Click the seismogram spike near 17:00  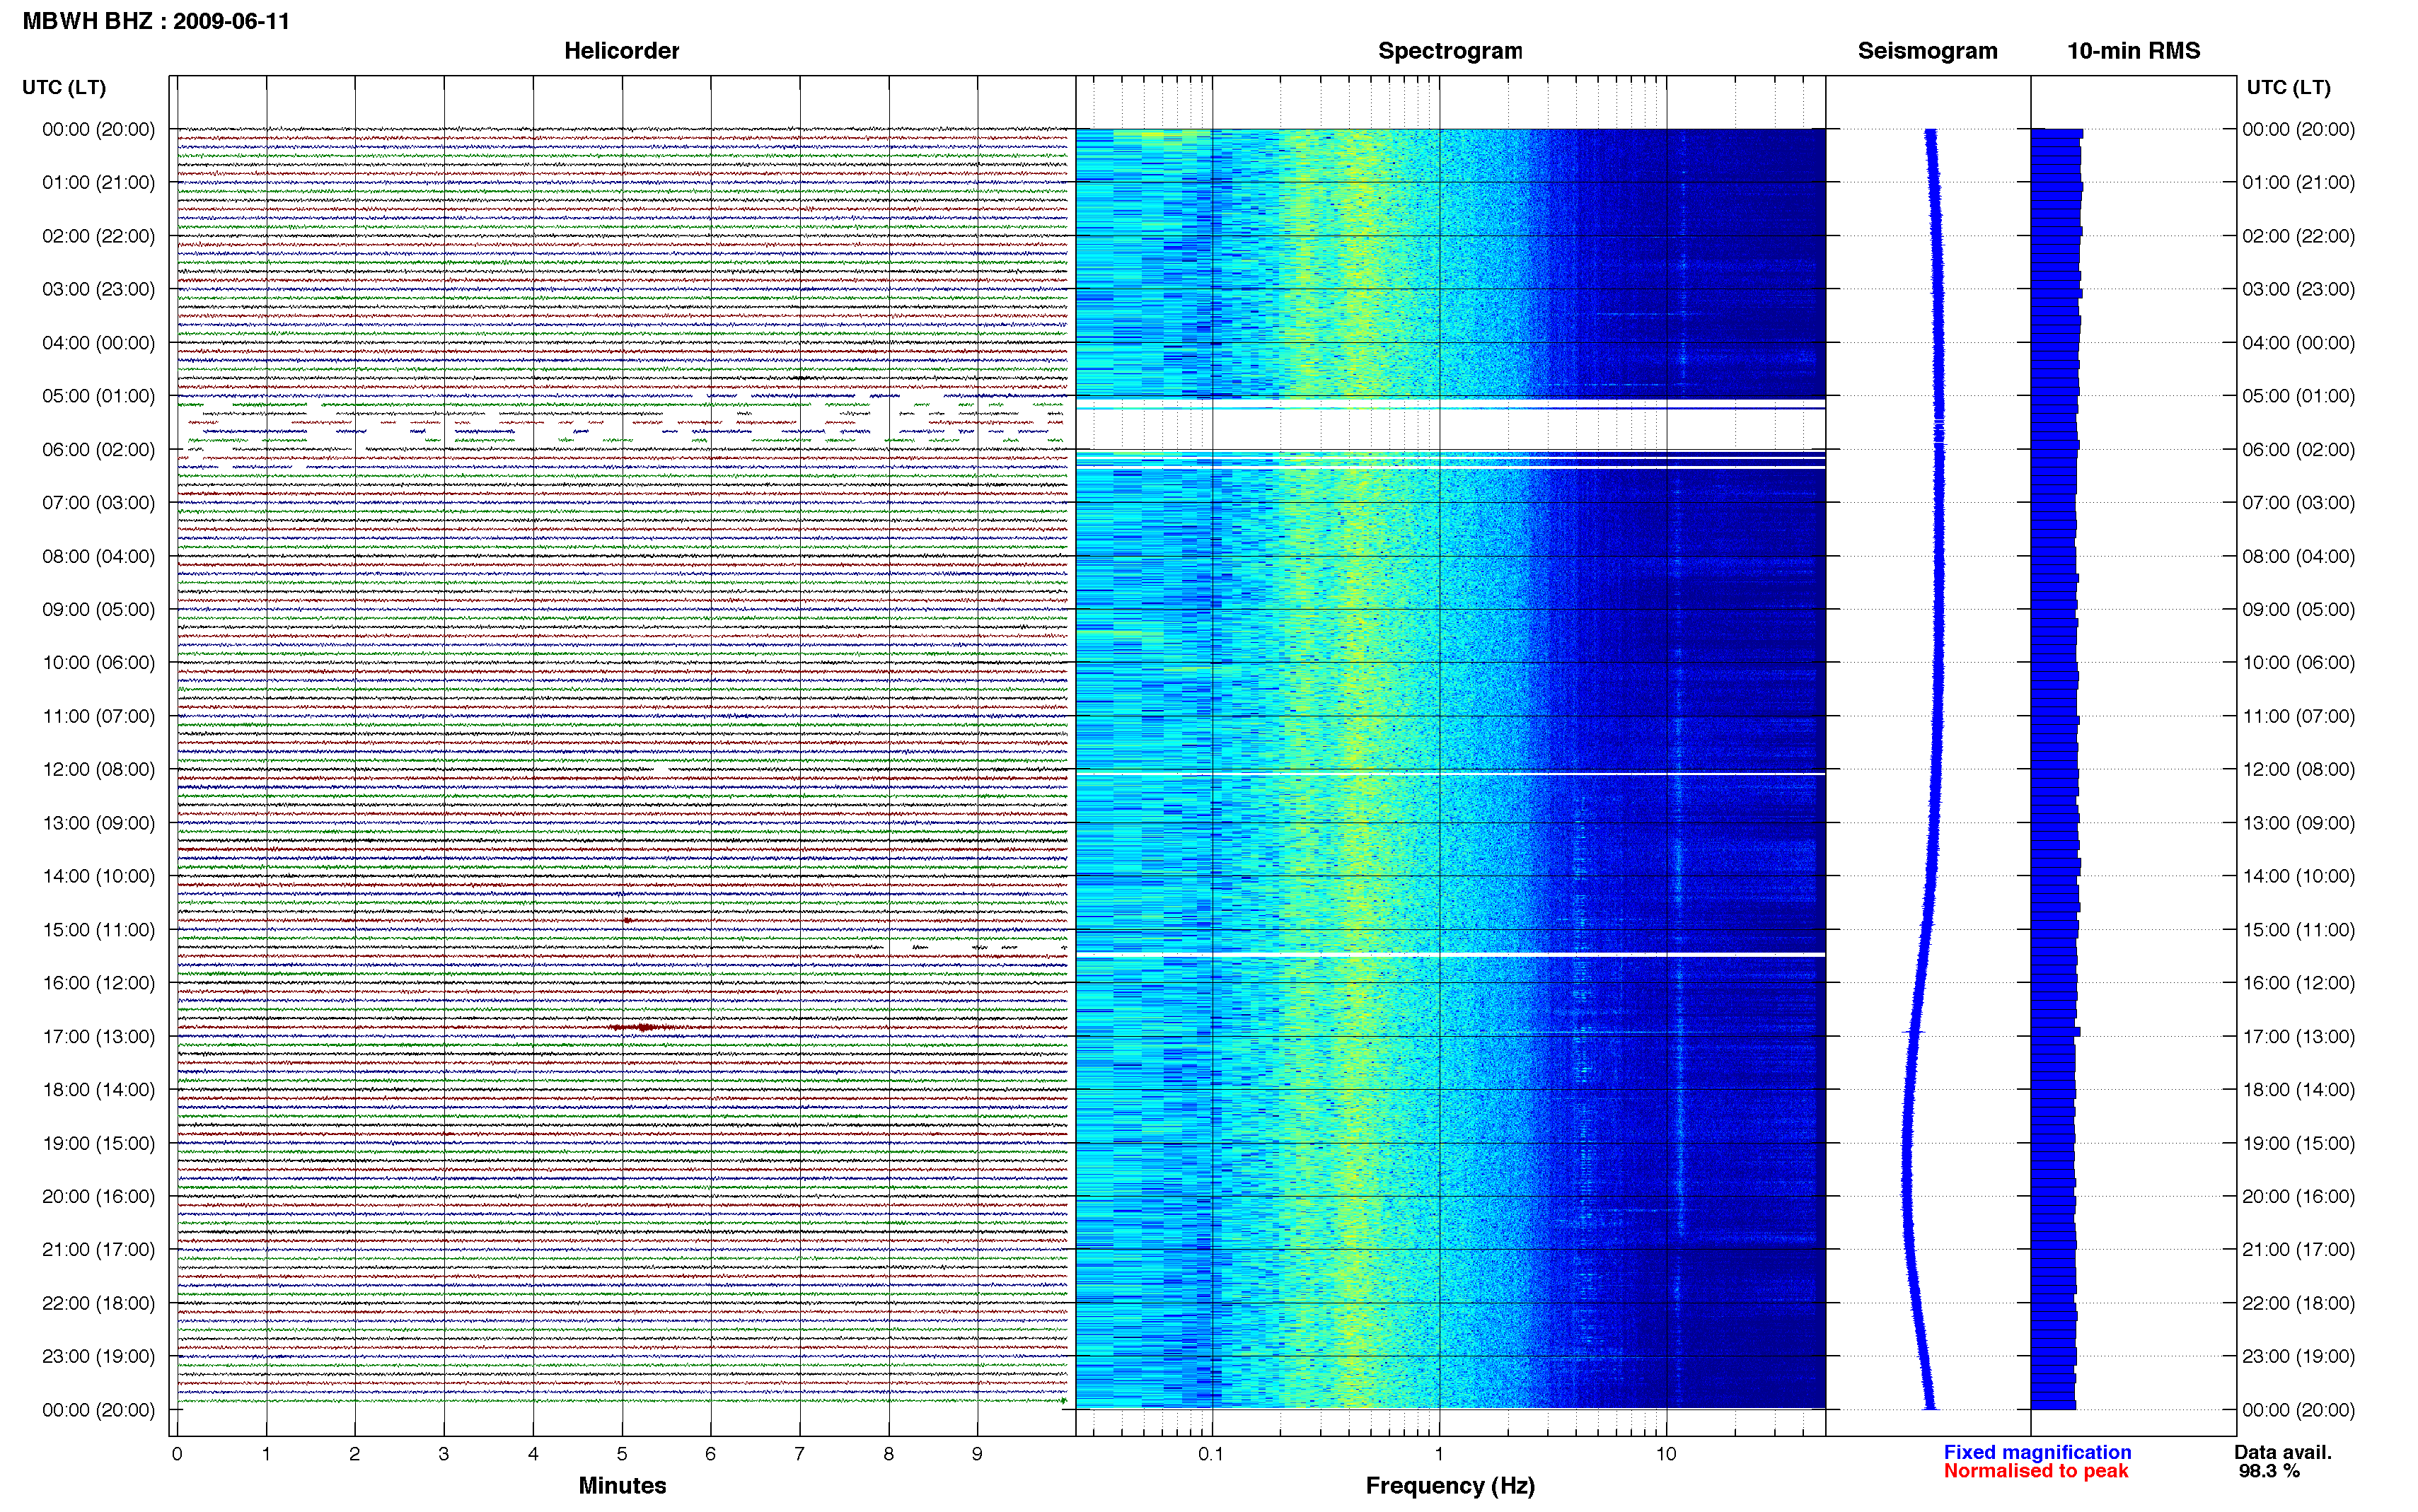1913,1031
